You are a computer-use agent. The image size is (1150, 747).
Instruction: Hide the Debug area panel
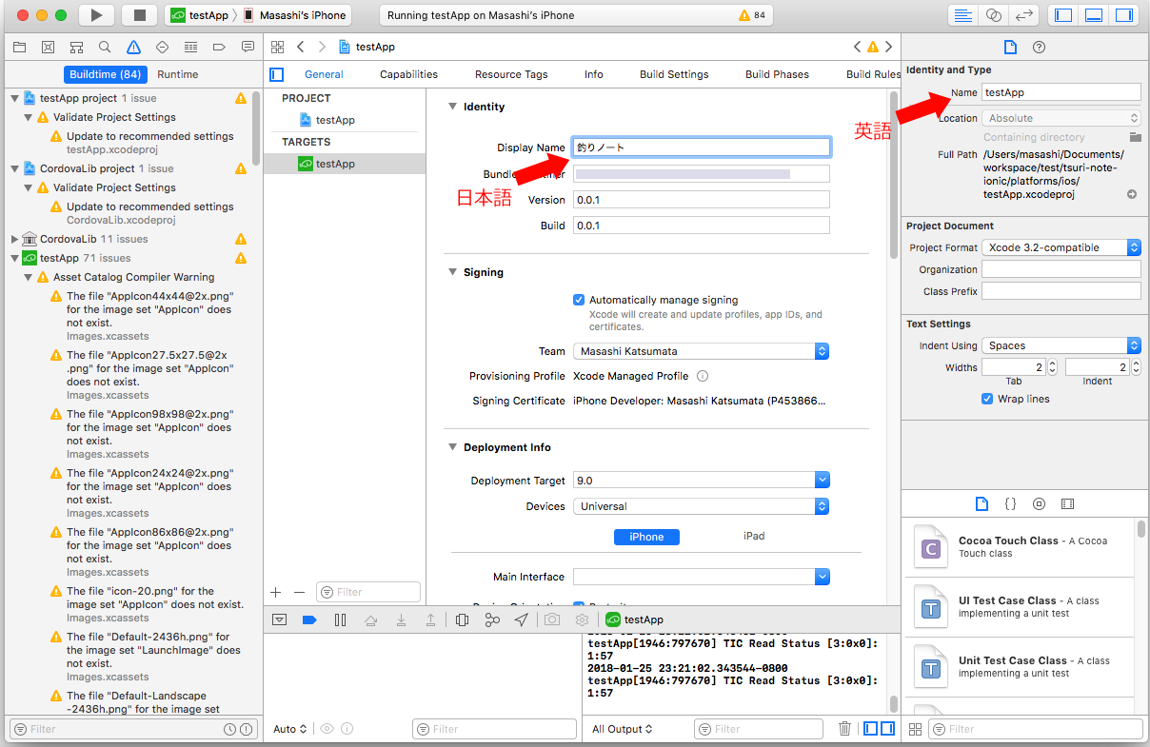pos(1094,15)
